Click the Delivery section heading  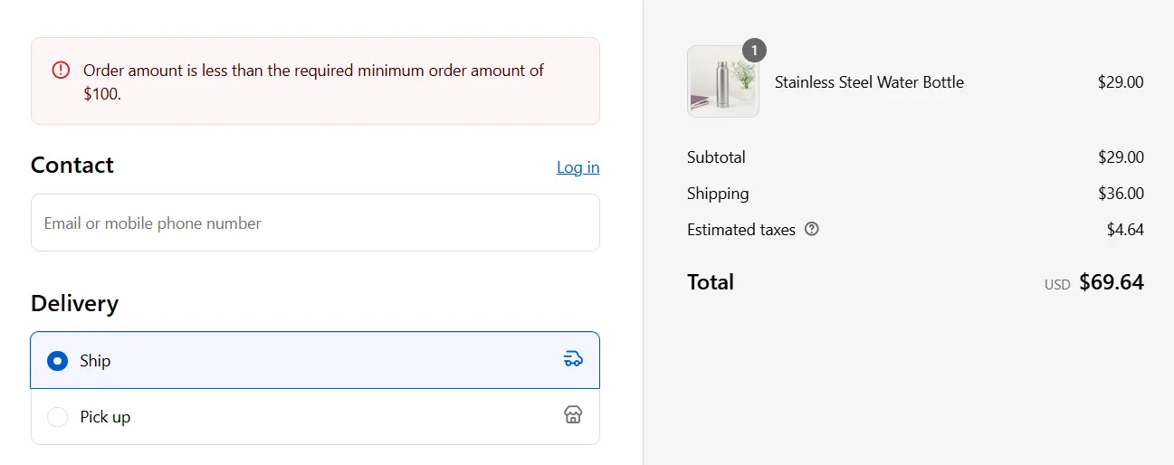coord(74,303)
